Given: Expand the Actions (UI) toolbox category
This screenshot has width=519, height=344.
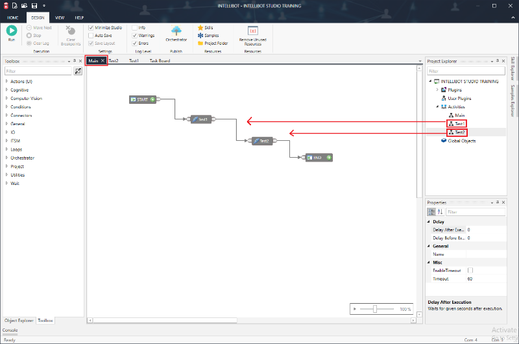Looking at the screenshot, I should 6,82.
